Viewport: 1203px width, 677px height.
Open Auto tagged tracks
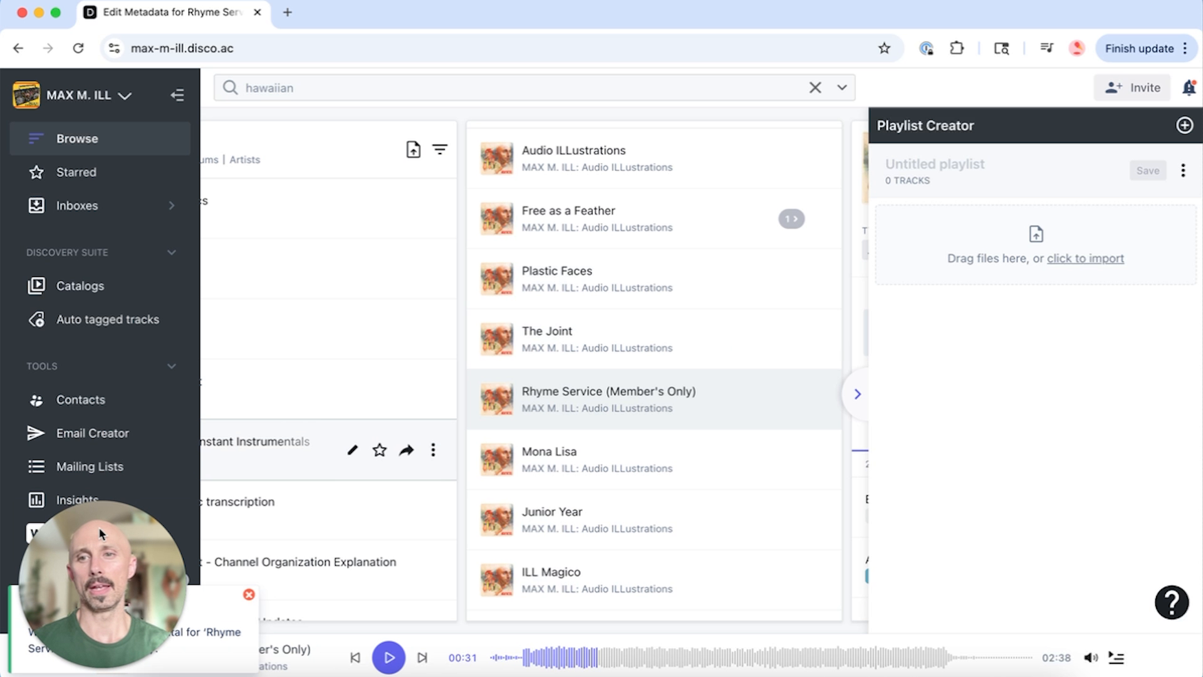click(107, 319)
